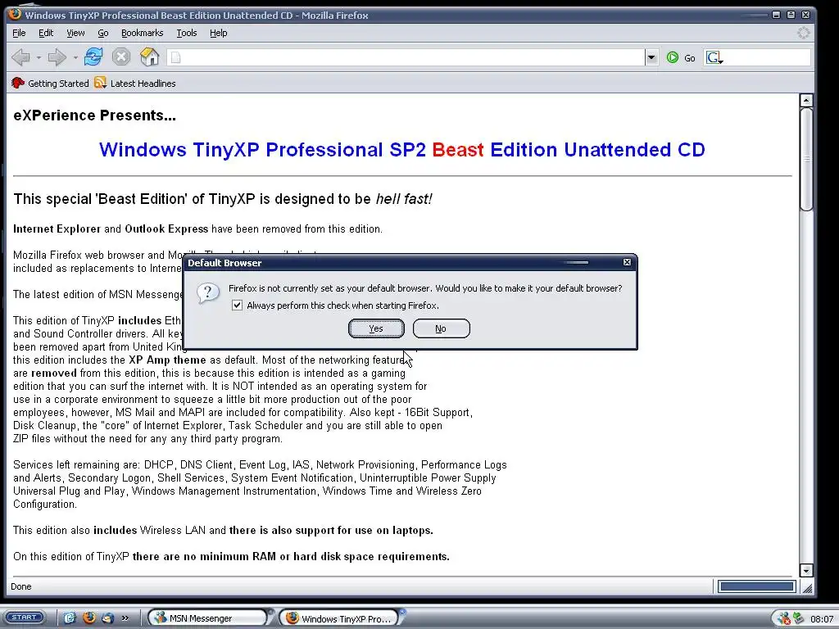Click the Back navigation arrow

click(x=20, y=57)
